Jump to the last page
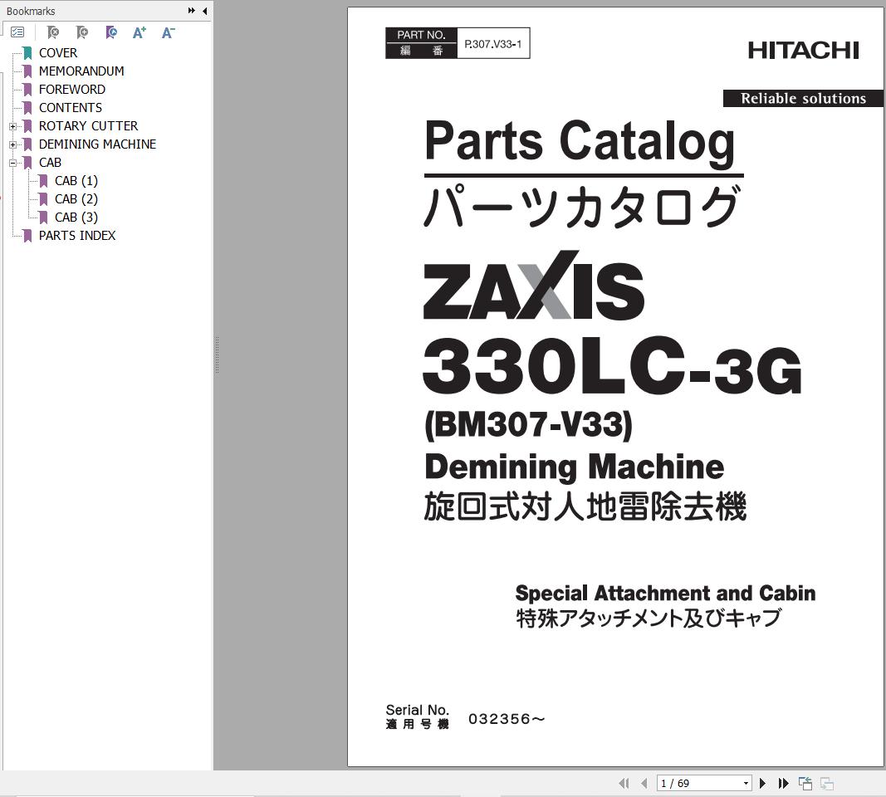The image size is (886, 797). pos(783,783)
